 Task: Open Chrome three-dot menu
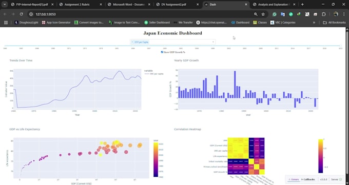coord(344,14)
